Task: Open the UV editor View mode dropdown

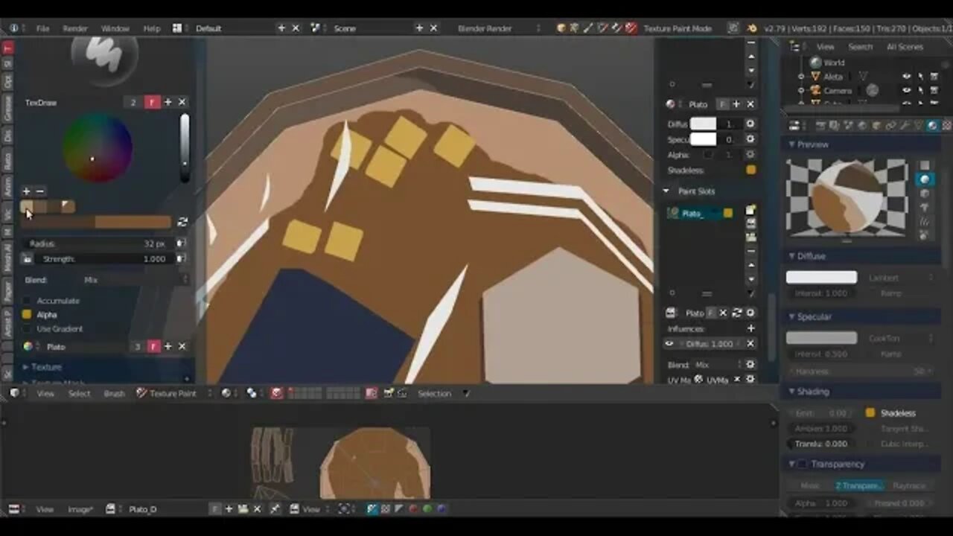Action: [x=310, y=509]
